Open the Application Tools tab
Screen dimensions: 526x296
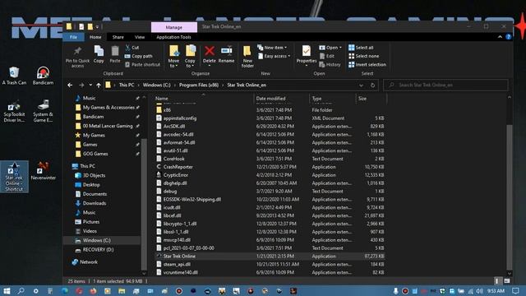[173, 37]
